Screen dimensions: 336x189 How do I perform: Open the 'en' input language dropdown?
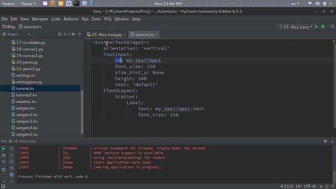pyautogui.click(x=295, y=4)
